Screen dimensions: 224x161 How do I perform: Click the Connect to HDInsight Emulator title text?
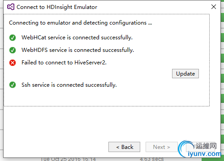(x=57, y=7)
